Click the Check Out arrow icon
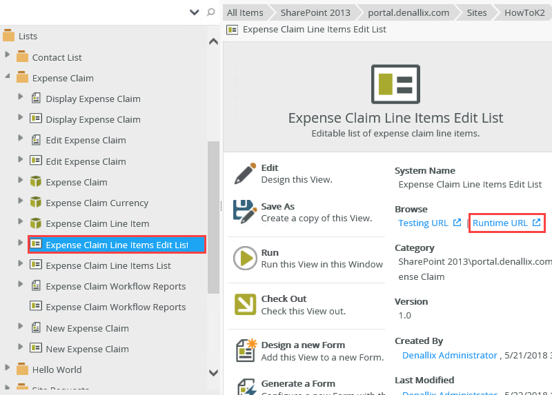The width and height of the screenshot is (552, 395). click(x=245, y=304)
